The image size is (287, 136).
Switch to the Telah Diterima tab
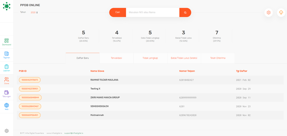tap(218, 58)
